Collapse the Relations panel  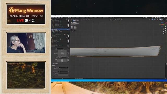(x=53, y=65)
